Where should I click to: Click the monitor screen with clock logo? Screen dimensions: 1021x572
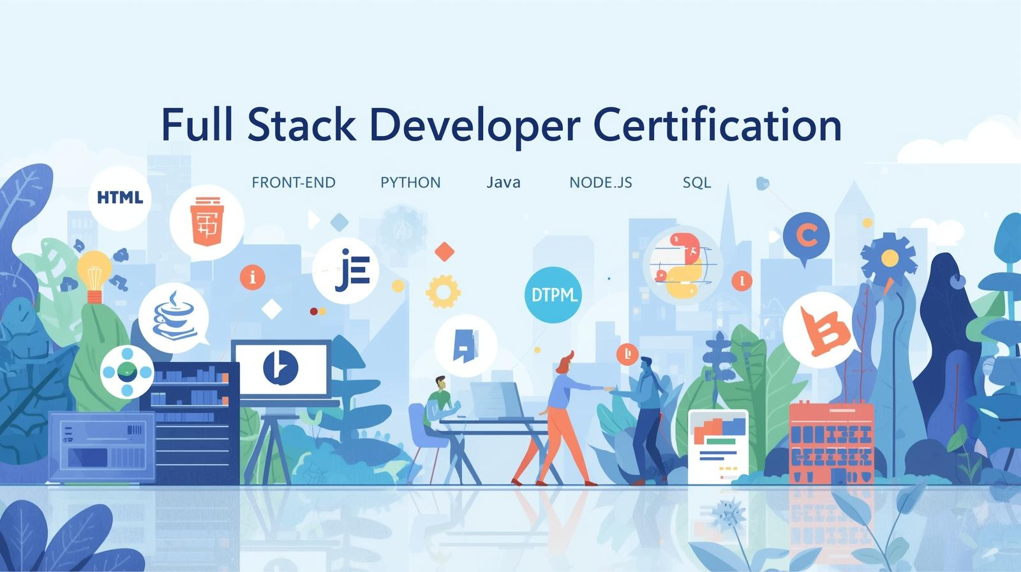coord(281,368)
